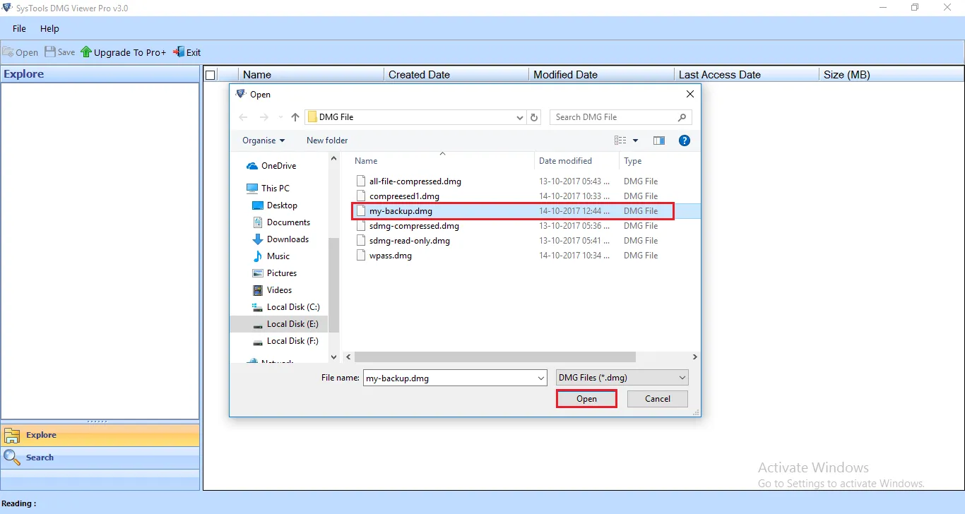
Task: Expand address bar history dropdown
Action: pyautogui.click(x=520, y=118)
